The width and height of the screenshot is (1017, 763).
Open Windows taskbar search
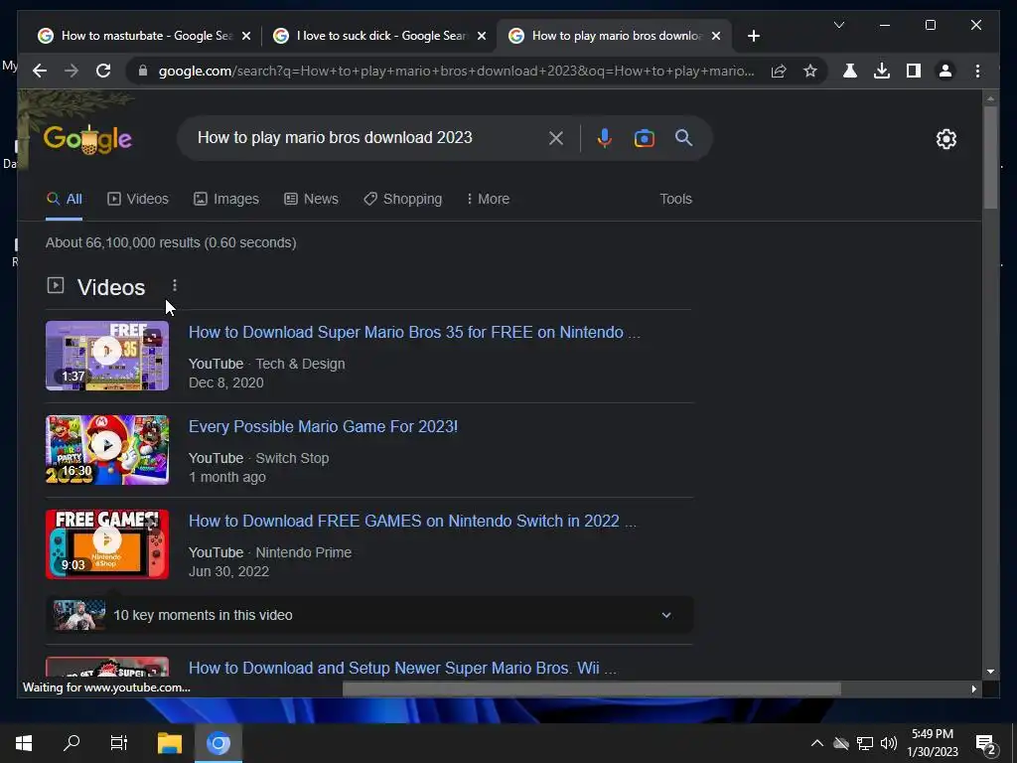72,743
